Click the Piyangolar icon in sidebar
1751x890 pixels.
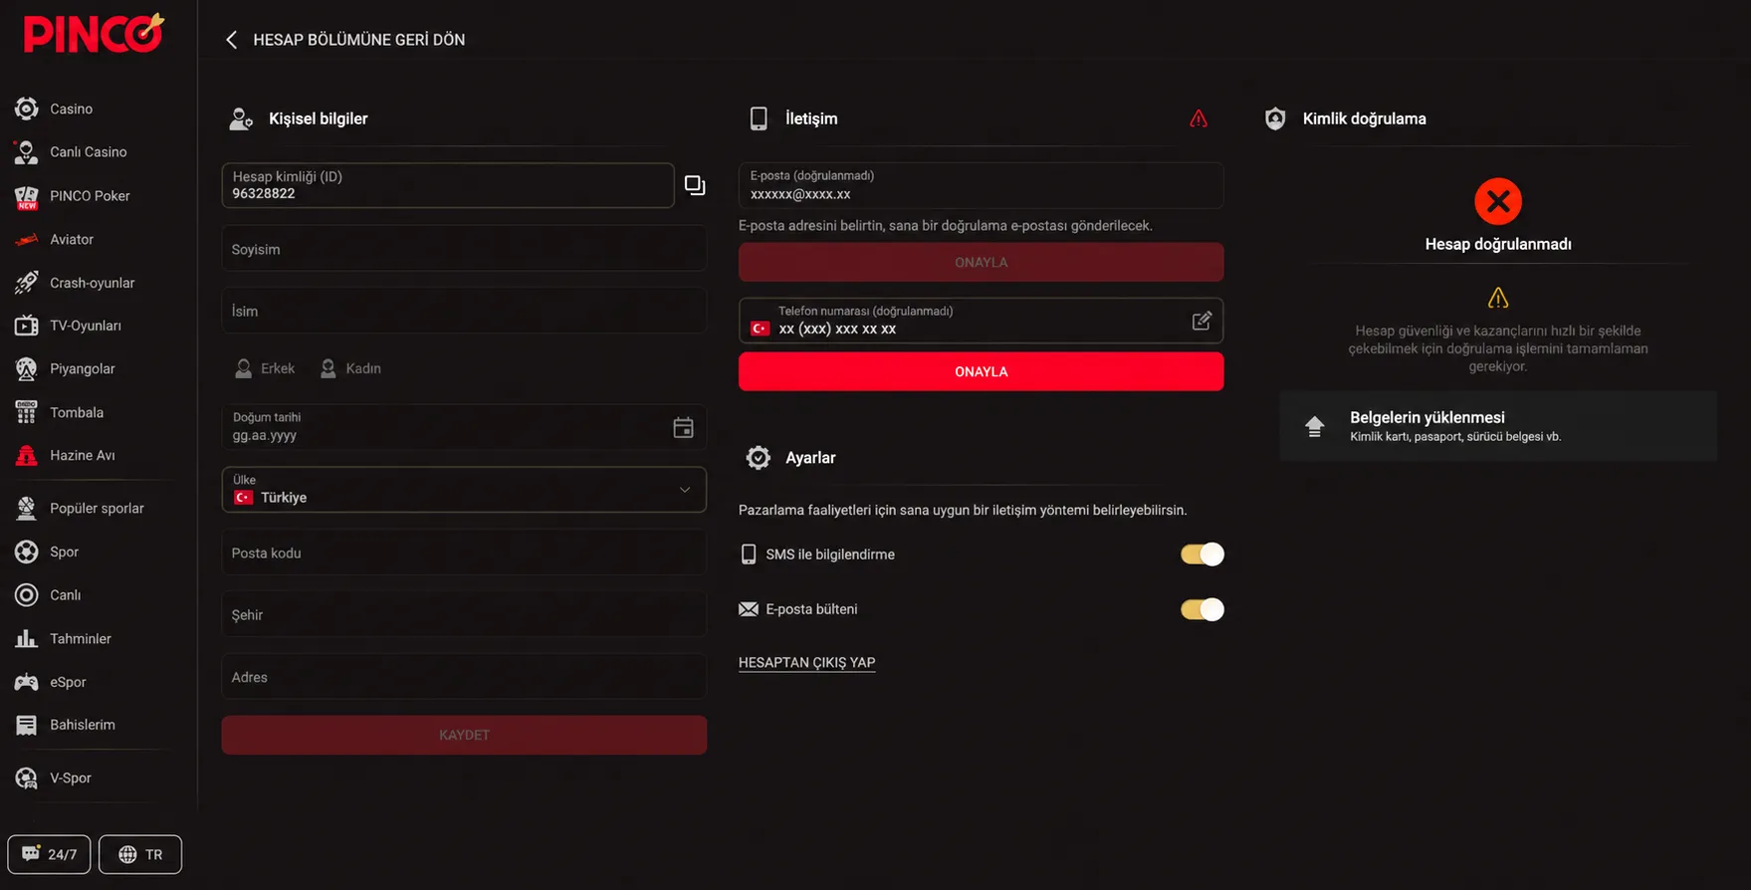point(27,368)
